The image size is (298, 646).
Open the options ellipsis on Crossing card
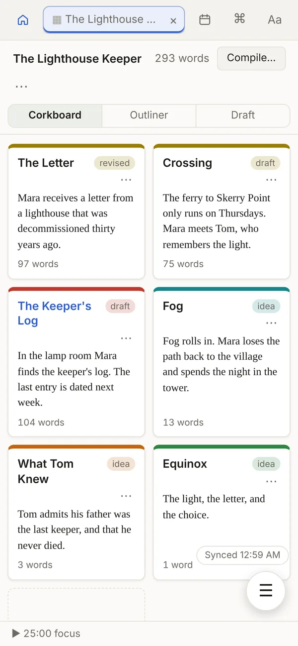(x=271, y=179)
